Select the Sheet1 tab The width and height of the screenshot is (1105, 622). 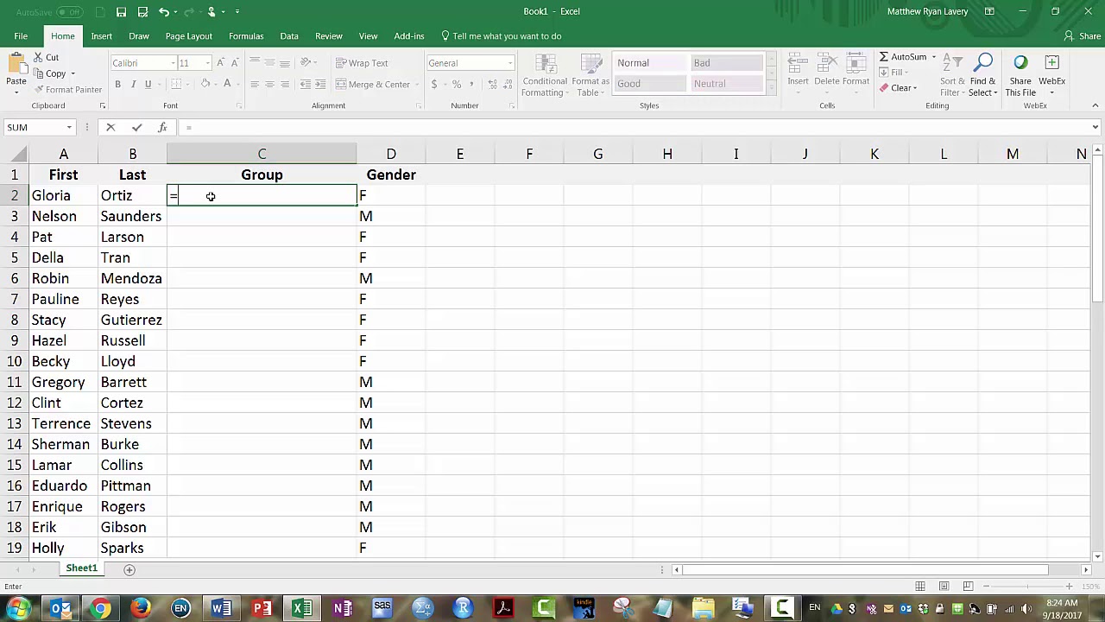tap(82, 568)
